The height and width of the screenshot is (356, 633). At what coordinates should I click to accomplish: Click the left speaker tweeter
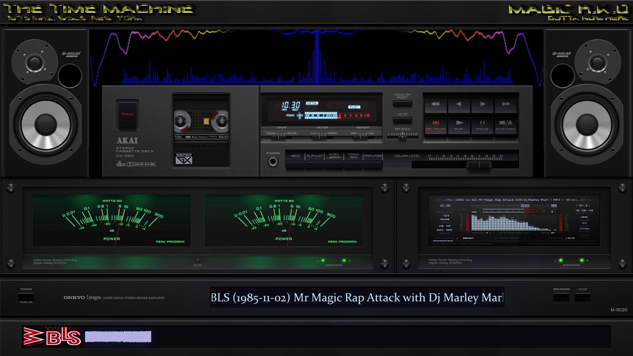point(35,62)
